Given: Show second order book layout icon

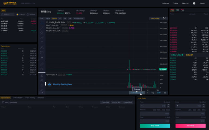Looking at the screenshot, I should [x=177, y=10].
